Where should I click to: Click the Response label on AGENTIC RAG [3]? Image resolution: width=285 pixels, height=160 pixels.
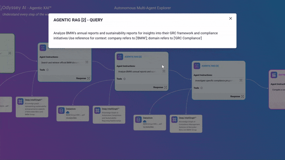point(235,96)
